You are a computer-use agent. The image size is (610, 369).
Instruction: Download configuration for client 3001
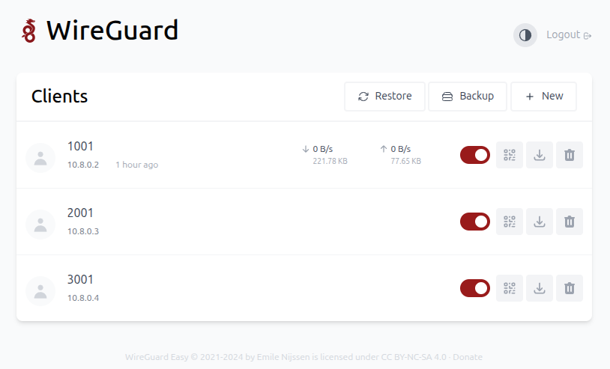click(540, 288)
